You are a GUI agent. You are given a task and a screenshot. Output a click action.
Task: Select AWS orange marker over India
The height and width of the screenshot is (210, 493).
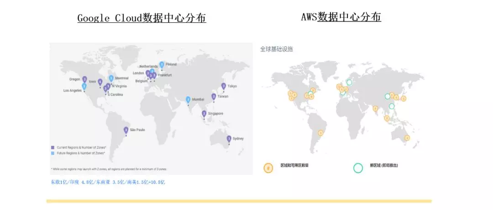[375, 108]
